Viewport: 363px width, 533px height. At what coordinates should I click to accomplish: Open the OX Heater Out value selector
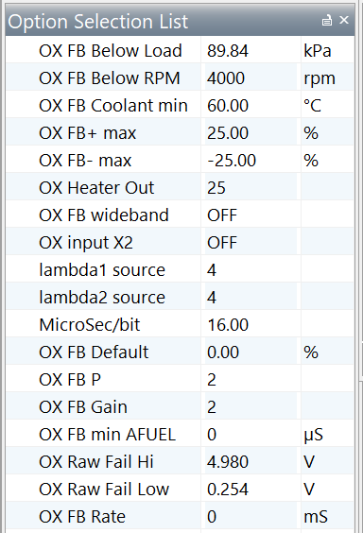(251, 188)
